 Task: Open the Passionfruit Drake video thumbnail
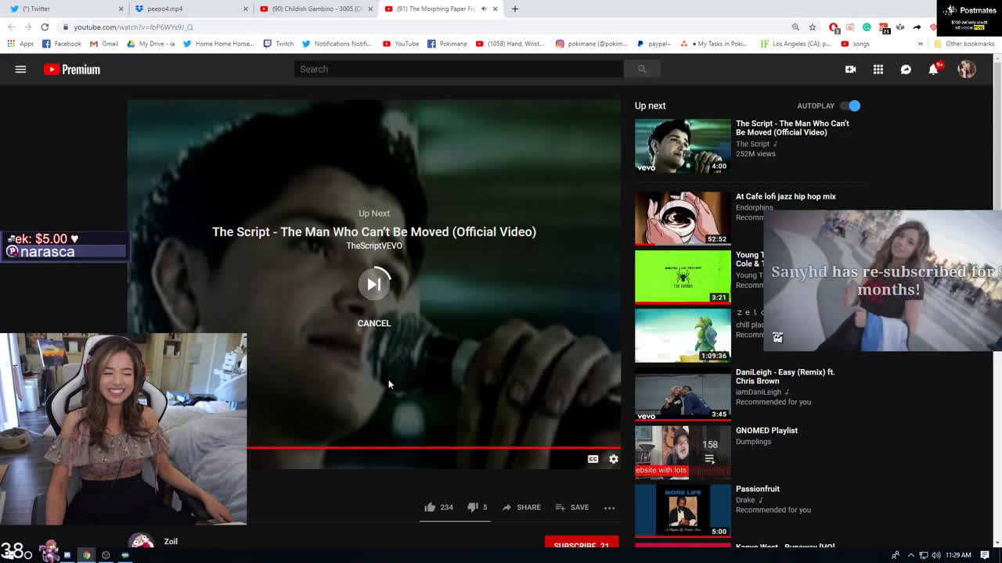683,510
